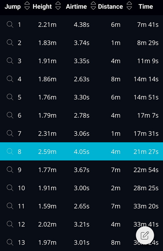Image resolution: width=163 pixels, height=251 pixels.
Task: Select the magnifier icon for jump 10
Action: (x=10, y=188)
